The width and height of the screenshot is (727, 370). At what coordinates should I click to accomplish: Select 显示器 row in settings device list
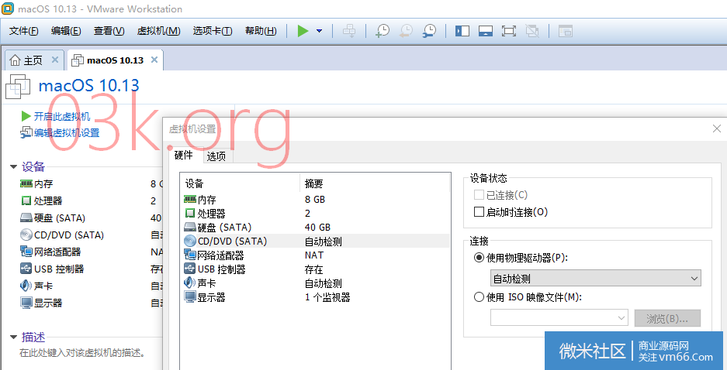[317, 297]
